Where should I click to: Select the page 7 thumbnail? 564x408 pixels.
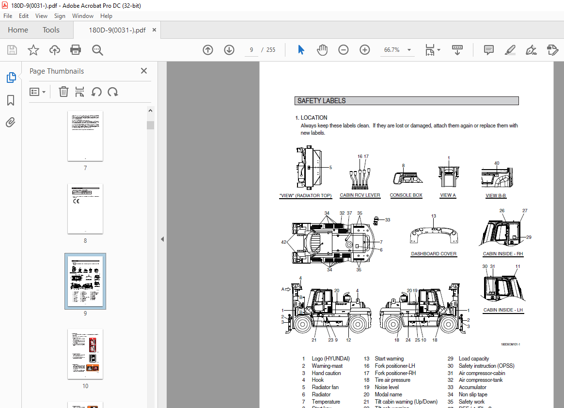coord(85,136)
